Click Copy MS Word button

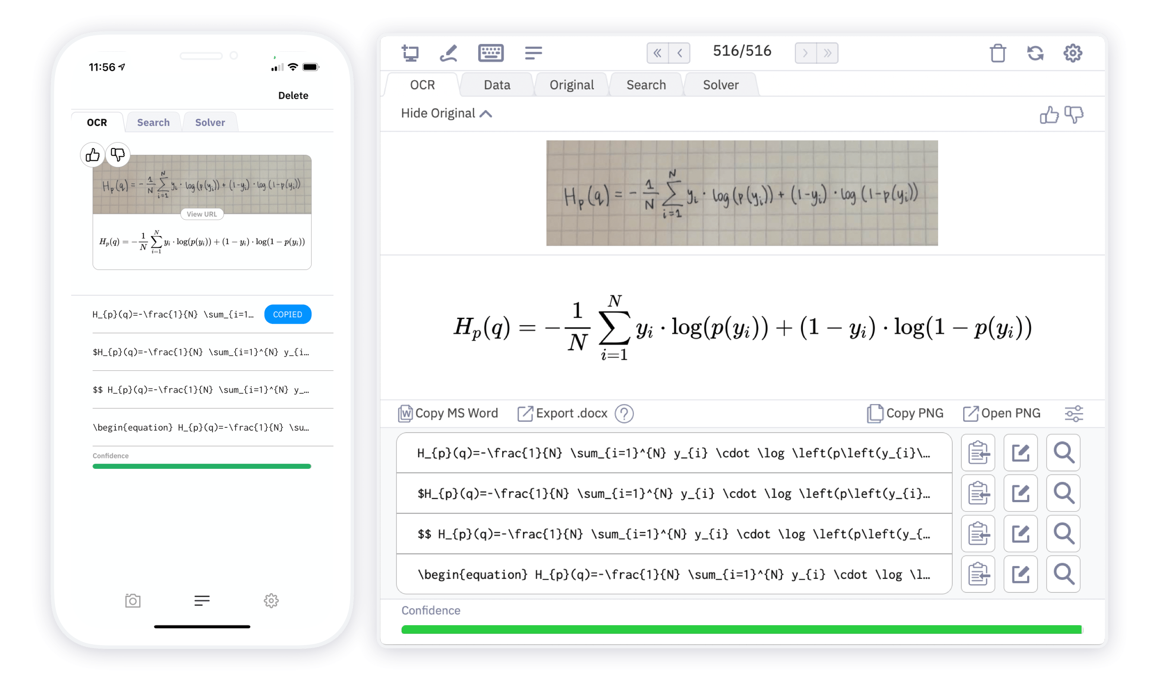[450, 413]
